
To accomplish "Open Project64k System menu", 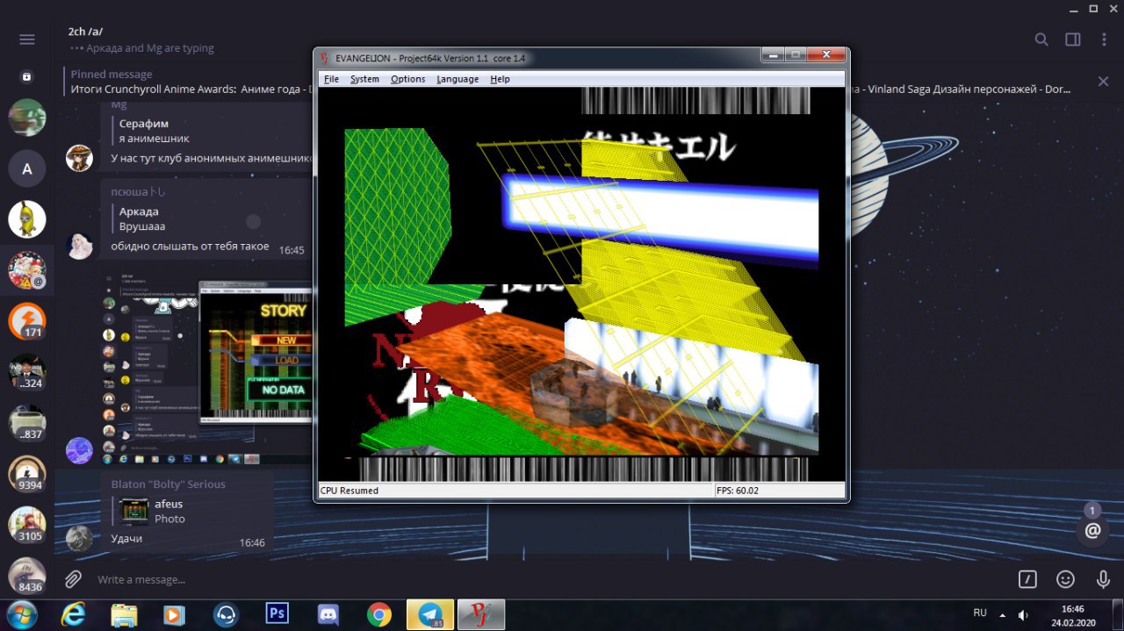I will click(364, 79).
